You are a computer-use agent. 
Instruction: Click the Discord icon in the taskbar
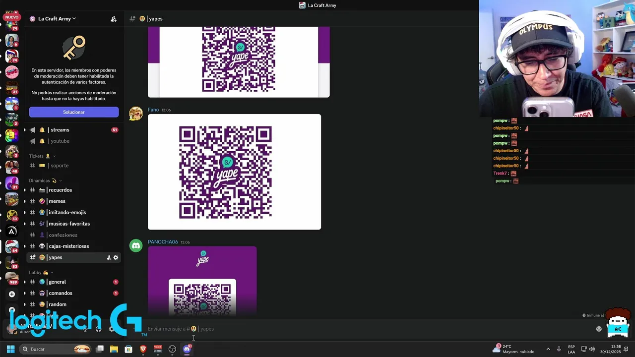[187, 349]
